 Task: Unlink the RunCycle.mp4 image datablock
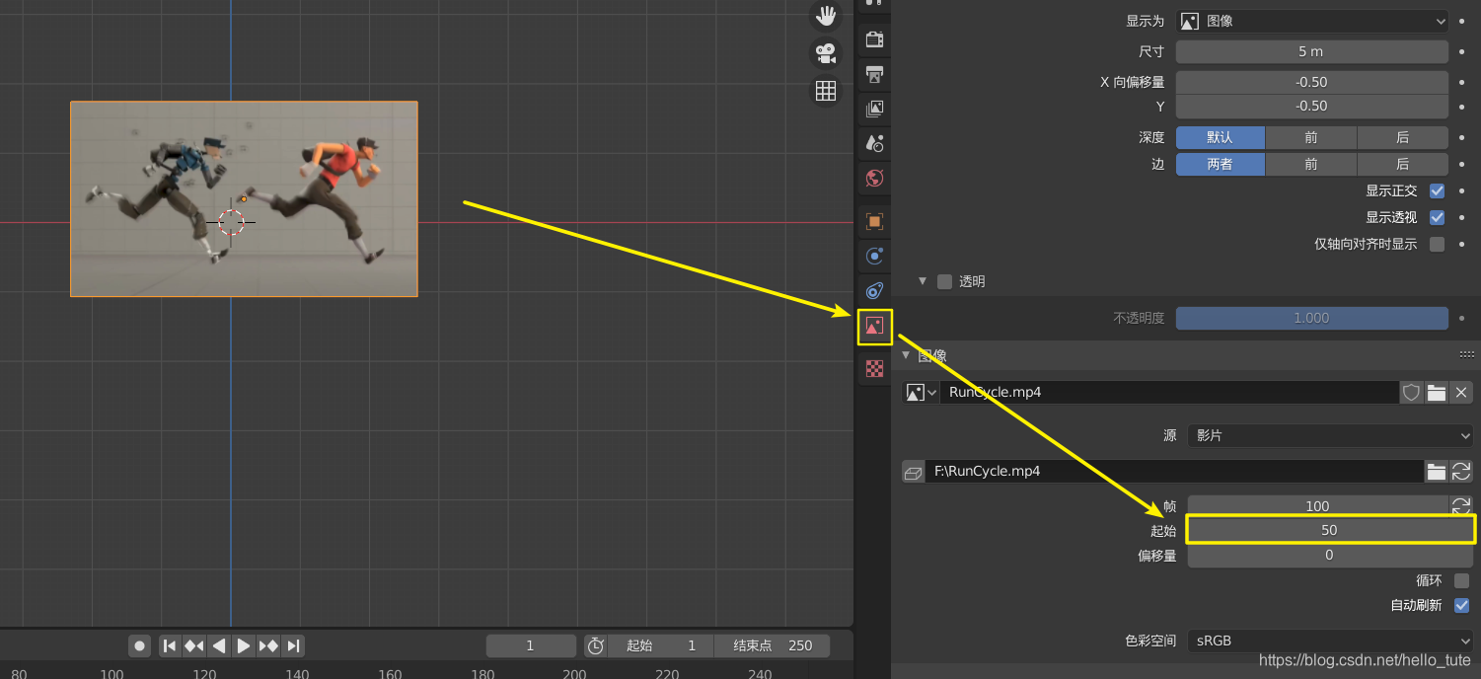click(1461, 392)
